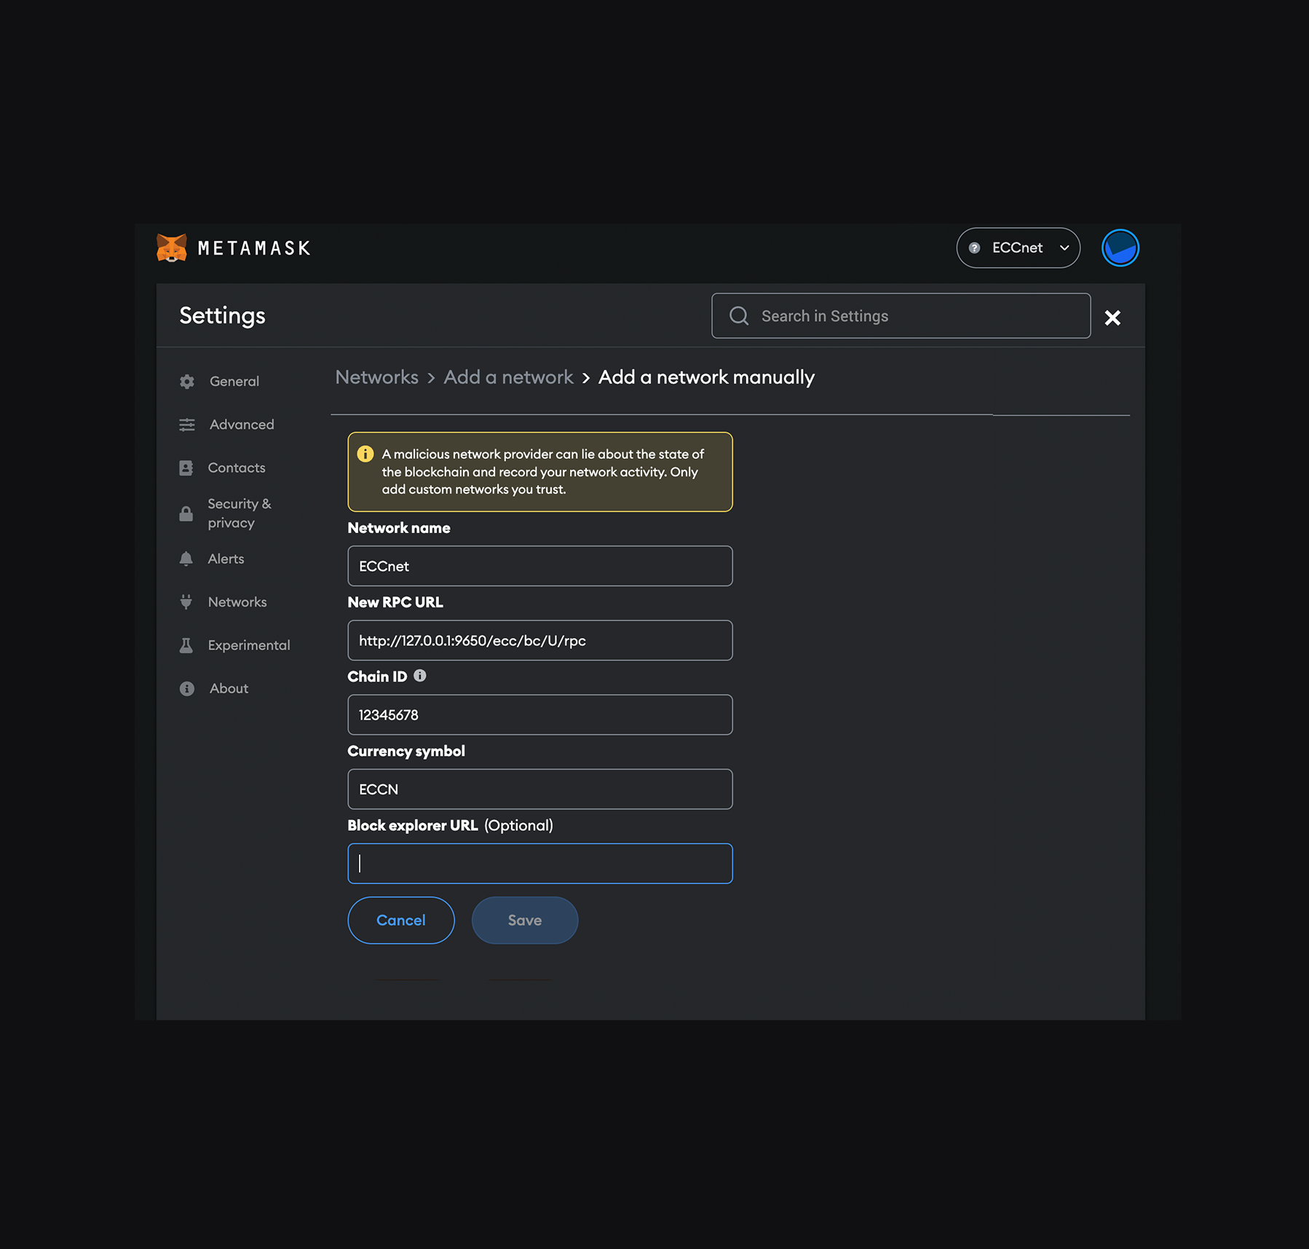Click the About info icon
Screen dimensions: 1309x1249
tap(187, 688)
